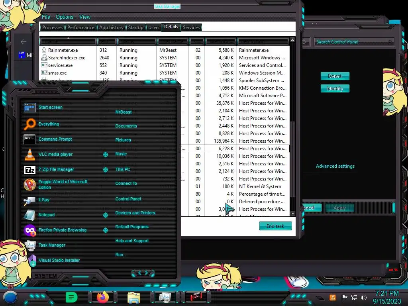Switch to the Processes tab
Viewport: 408px width, 306px height.
click(x=52, y=27)
